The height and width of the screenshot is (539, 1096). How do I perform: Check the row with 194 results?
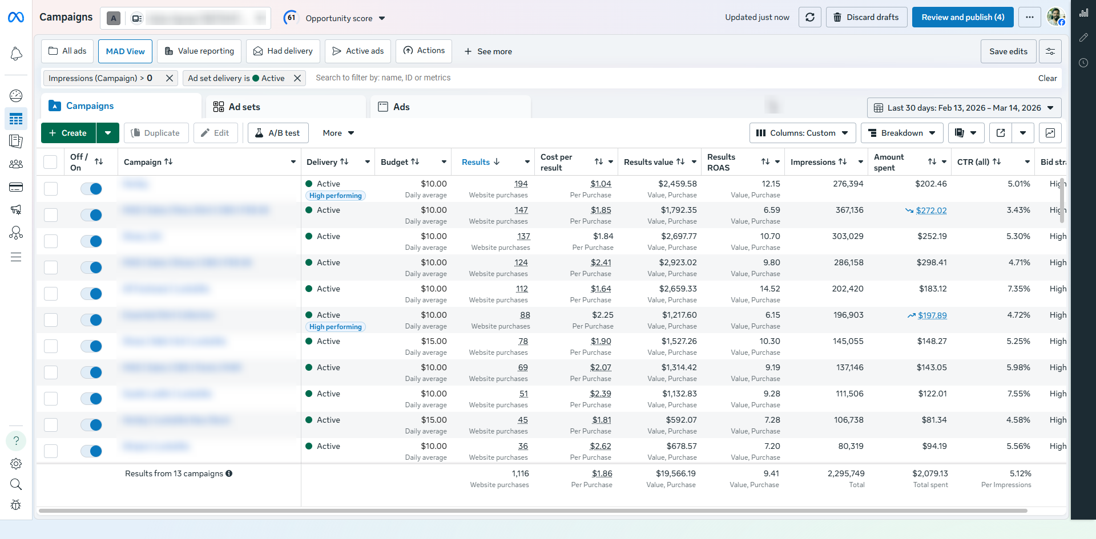[x=51, y=189]
